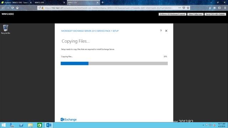Launch Server Manager from the taskbar
Image resolution: width=228 pixels, height=128 pixels.
pyautogui.click(x=12, y=125)
